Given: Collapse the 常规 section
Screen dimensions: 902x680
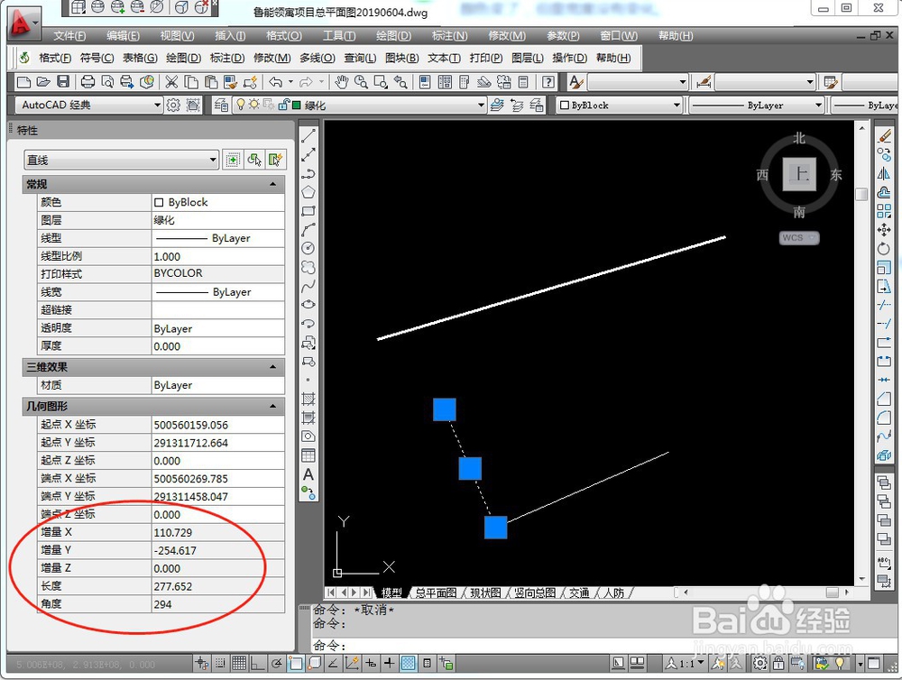Looking at the screenshot, I should (x=272, y=184).
